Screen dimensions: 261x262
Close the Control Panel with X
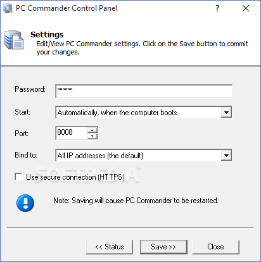[x=246, y=8]
